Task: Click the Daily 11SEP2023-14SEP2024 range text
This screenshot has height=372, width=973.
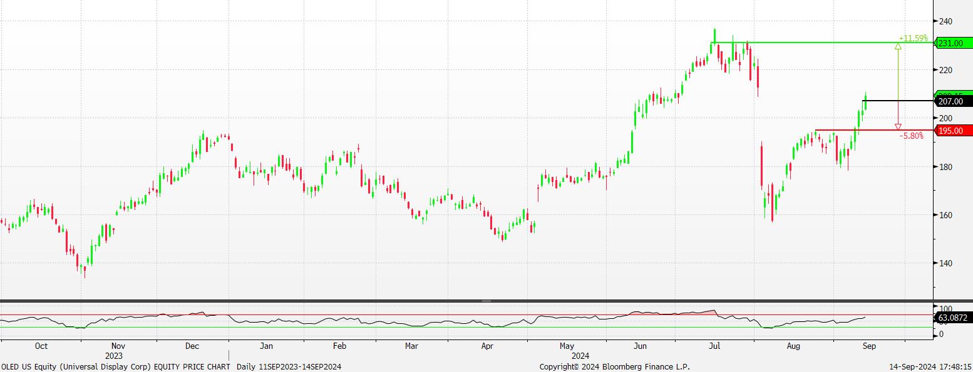Action: click(289, 366)
